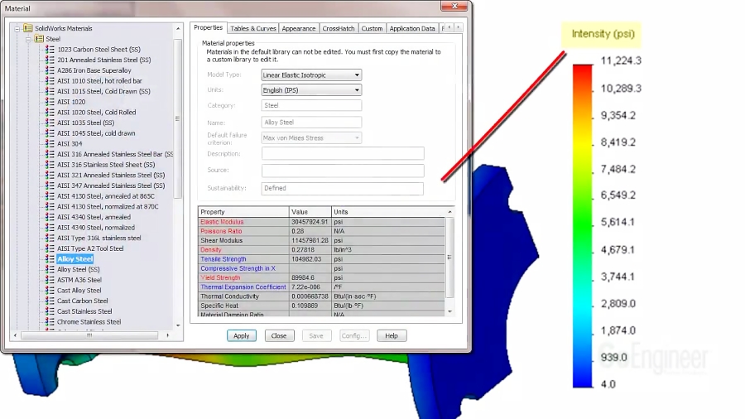Click the Property column header
745x419 pixels.
click(243, 212)
